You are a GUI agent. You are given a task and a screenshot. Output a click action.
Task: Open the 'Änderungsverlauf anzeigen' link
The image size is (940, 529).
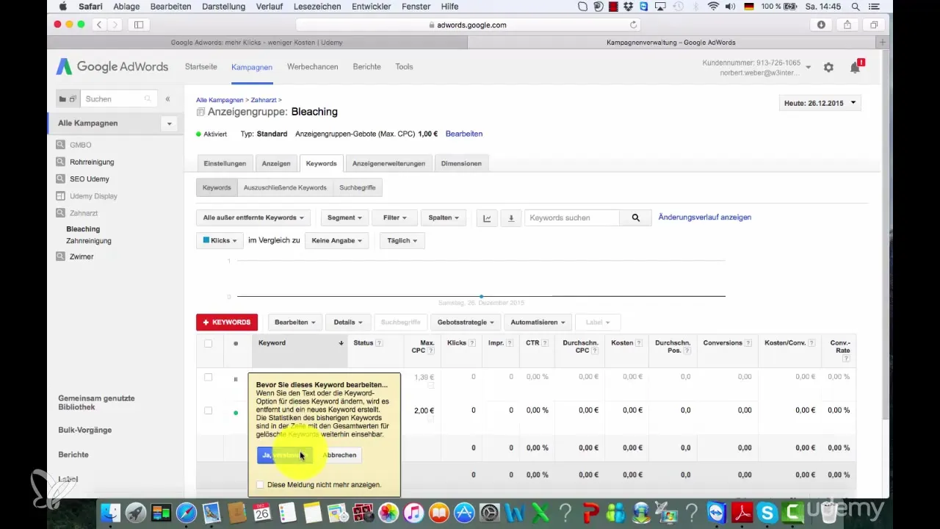coord(705,217)
